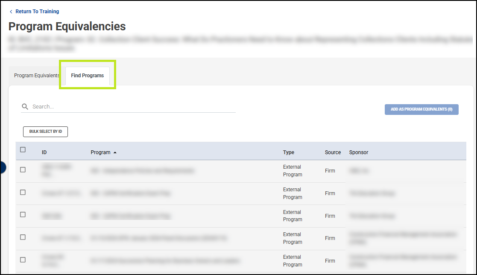Check the first program row checkbox
Viewport: 477px width, 275px height.
23,170
